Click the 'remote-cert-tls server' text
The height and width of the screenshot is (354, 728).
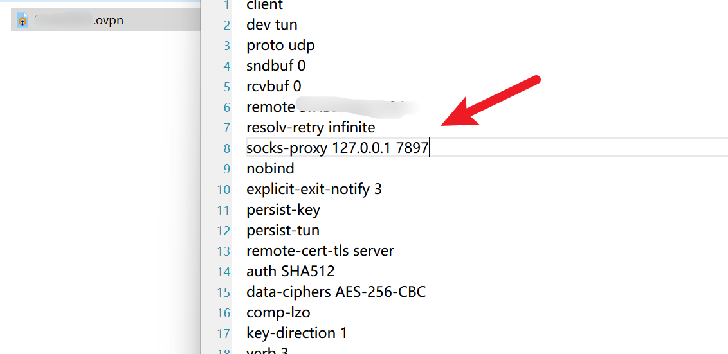(x=320, y=251)
